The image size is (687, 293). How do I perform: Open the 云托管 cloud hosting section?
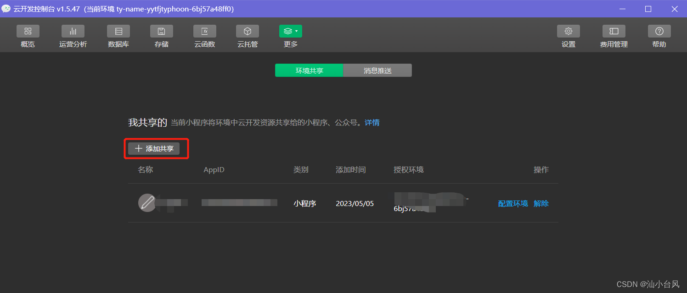click(x=248, y=36)
